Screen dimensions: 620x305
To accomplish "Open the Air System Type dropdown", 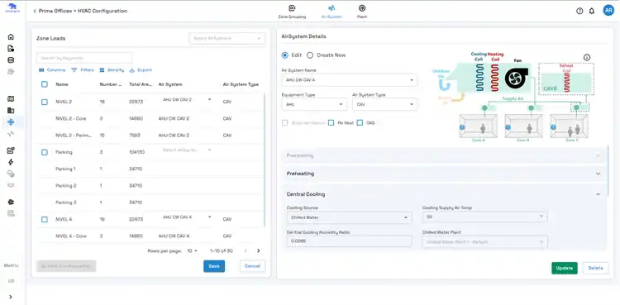I will (x=384, y=104).
